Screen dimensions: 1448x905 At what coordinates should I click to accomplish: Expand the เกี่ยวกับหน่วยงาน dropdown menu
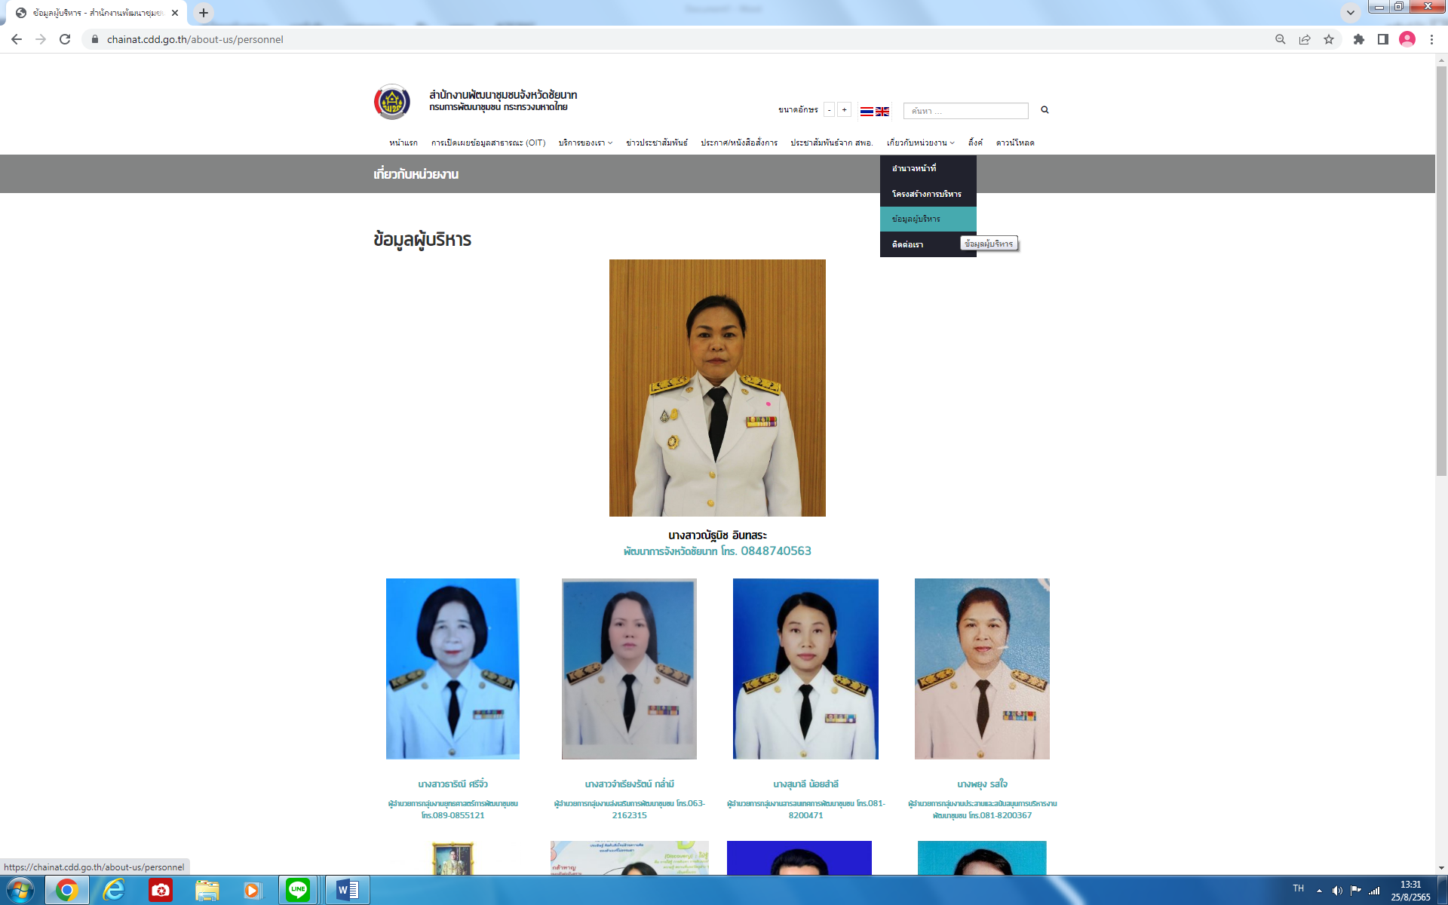click(x=920, y=143)
